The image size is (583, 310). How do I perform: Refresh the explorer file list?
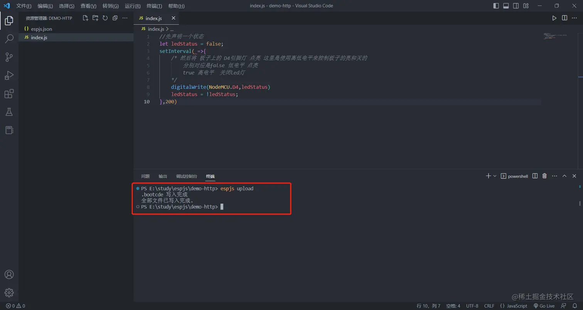pyautogui.click(x=105, y=18)
